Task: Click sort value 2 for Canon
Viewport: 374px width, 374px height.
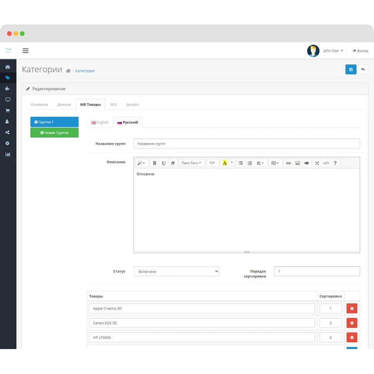Action: pyautogui.click(x=331, y=323)
